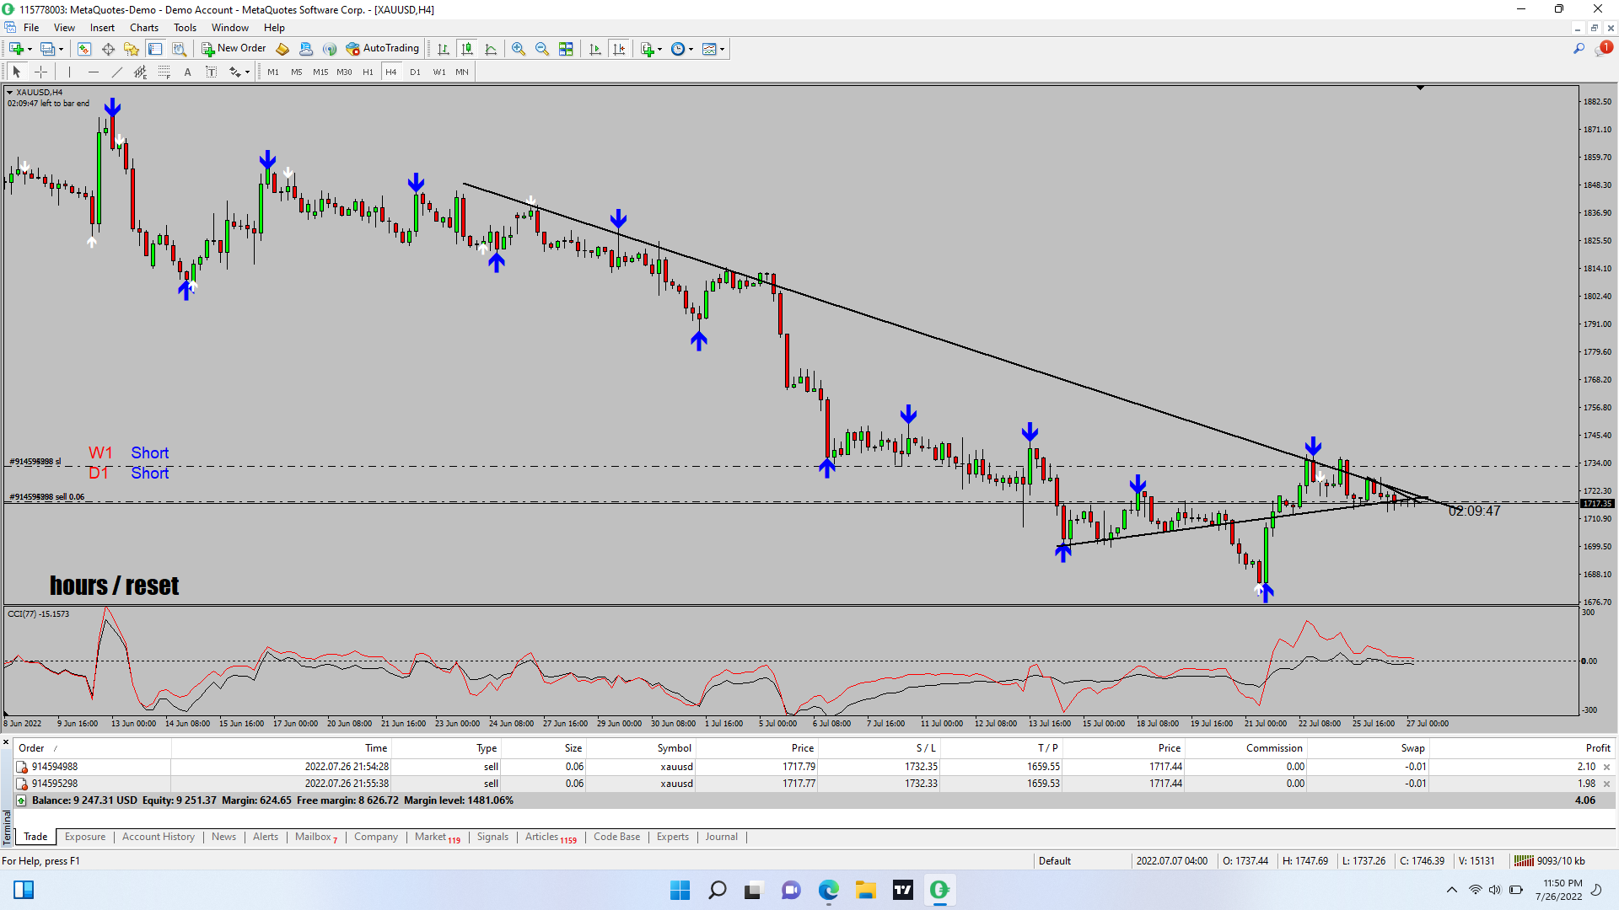Switch chart to candlestick mode
Viewport: 1619px width, 910px height.
coord(467,49)
